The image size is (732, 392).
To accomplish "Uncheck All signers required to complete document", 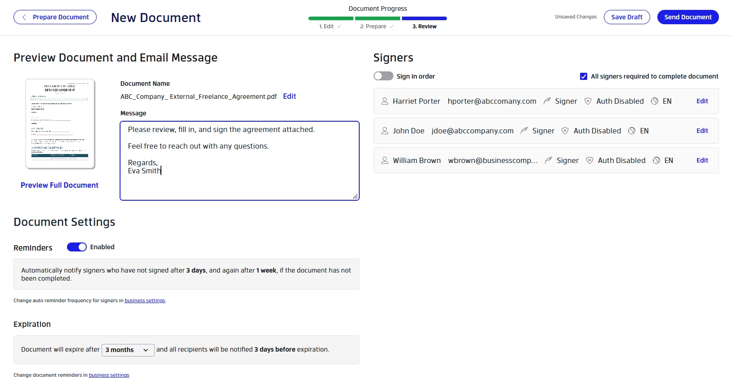I will [584, 76].
